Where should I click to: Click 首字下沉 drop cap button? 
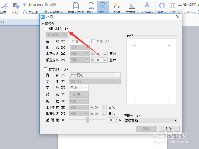(x=187, y=12)
